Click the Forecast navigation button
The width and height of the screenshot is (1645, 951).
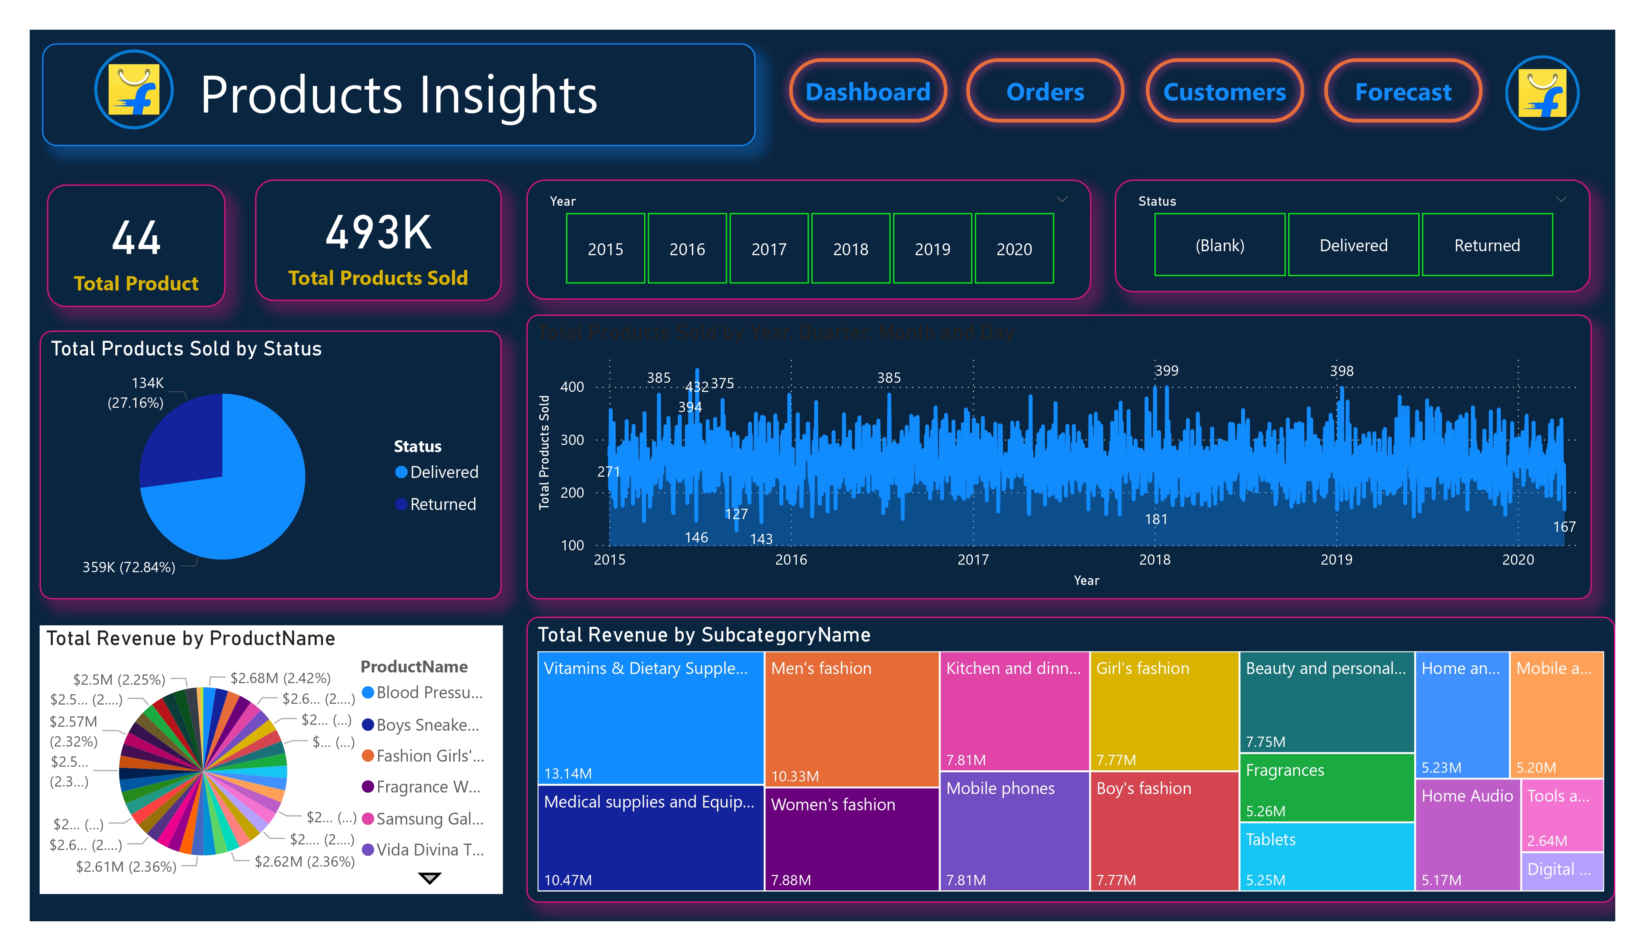pyautogui.click(x=1402, y=92)
